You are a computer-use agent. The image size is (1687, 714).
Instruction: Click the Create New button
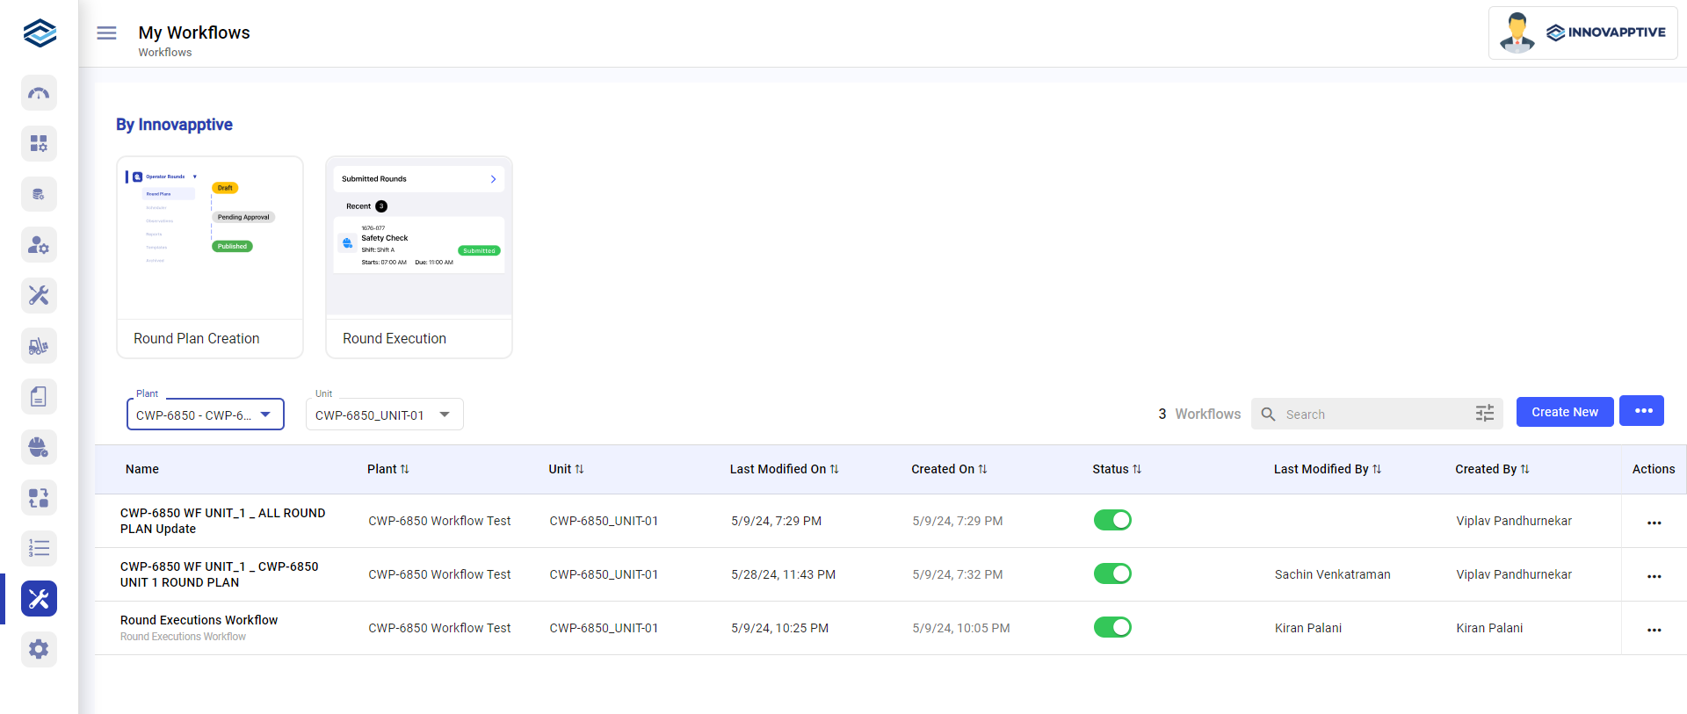(x=1564, y=412)
